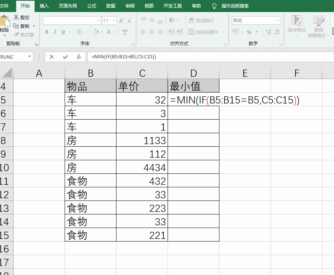Image resolution: width=334 pixels, height=275 pixels.
Task: Select column D header
Action: click(x=193, y=73)
